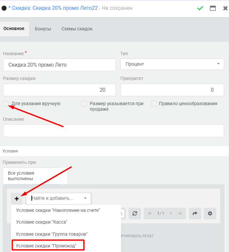Click the plus add condition button

[x=17, y=199]
